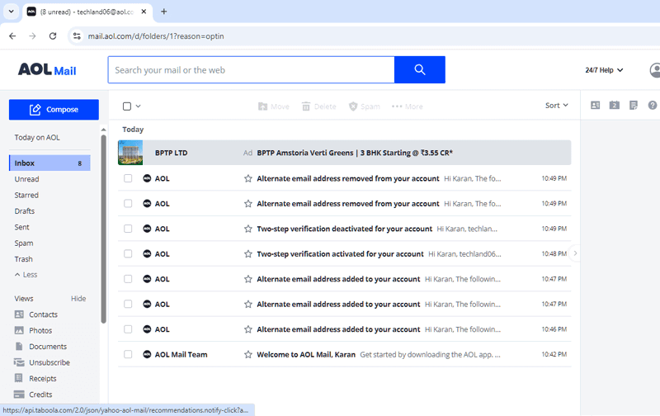Open the More actions menu
Image resolution: width=660 pixels, height=416 pixels.
(x=407, y=106)
